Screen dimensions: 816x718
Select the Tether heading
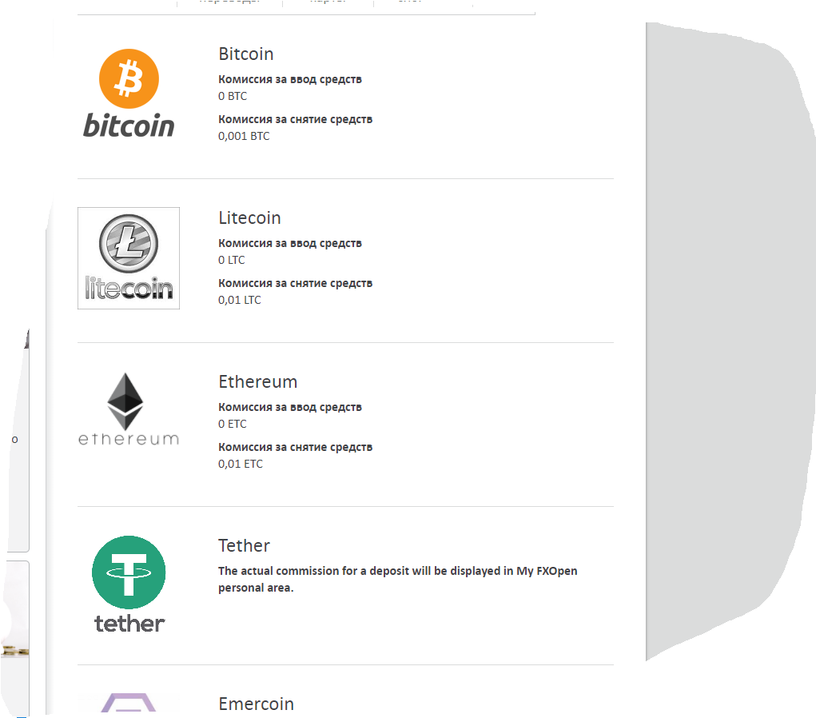point(244,546)
